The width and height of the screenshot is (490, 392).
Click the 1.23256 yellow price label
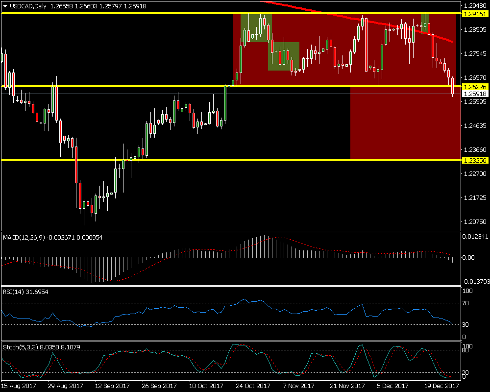[x=475, y=160]
